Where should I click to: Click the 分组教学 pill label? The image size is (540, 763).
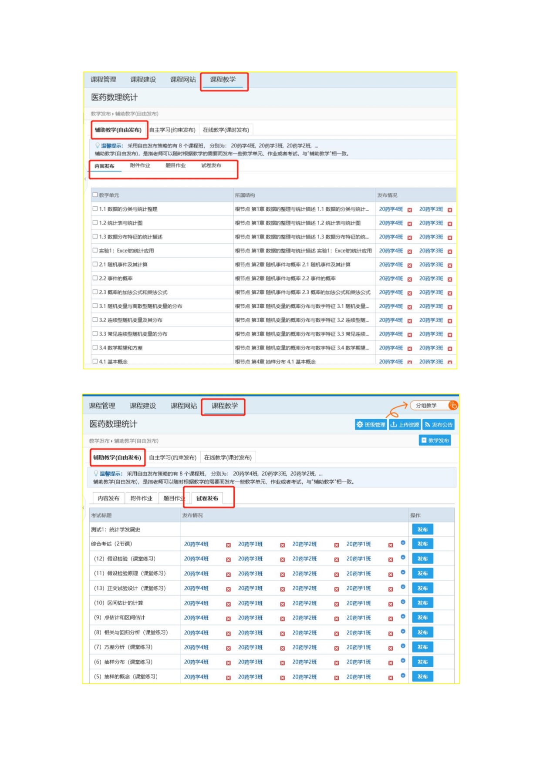426,406
